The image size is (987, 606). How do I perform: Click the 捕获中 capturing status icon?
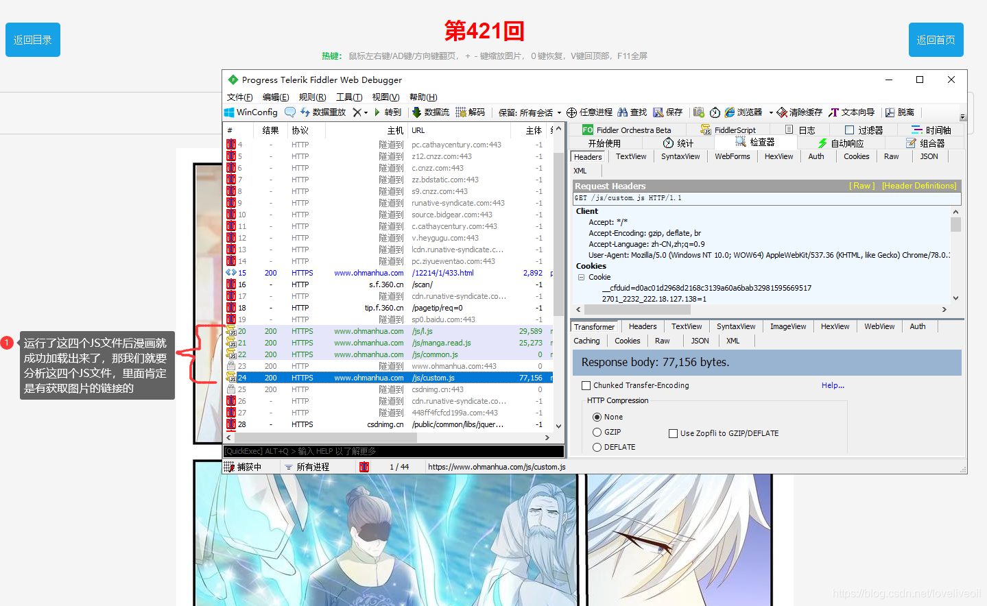click(229, 467)
